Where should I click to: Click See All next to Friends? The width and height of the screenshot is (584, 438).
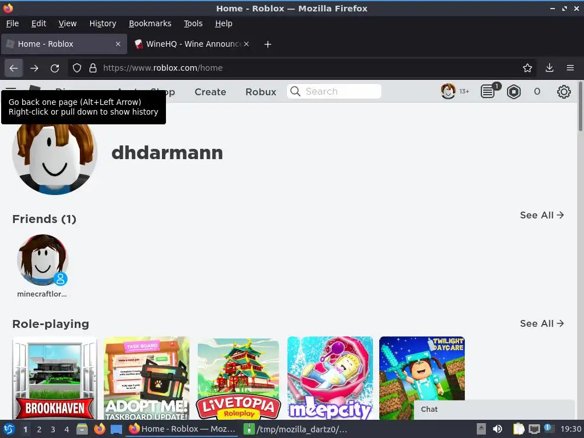click(542, 215)
